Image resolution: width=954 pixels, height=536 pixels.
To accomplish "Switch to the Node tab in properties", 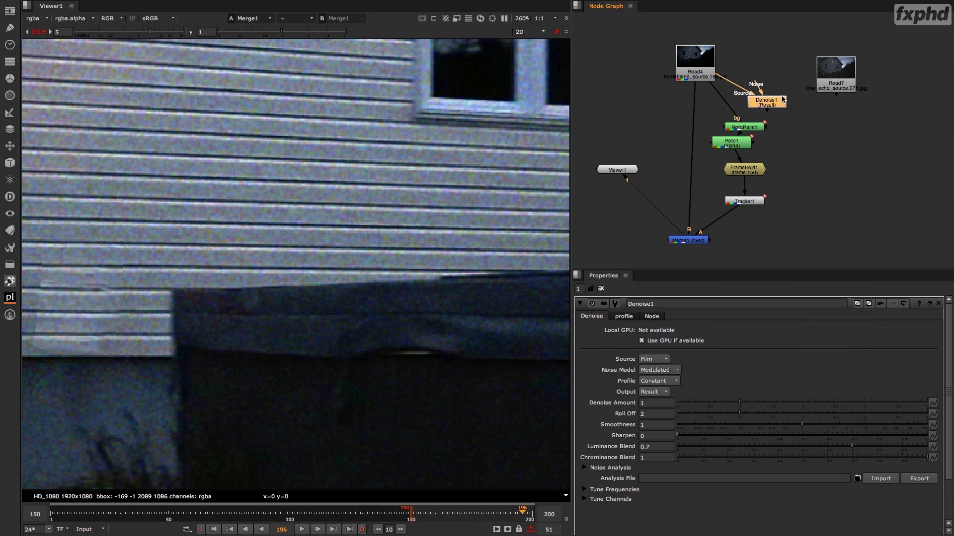I will (652, 316).
